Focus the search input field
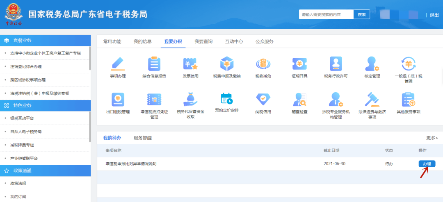The height and width of the screenshot is (202, 443). coord(327,14)
